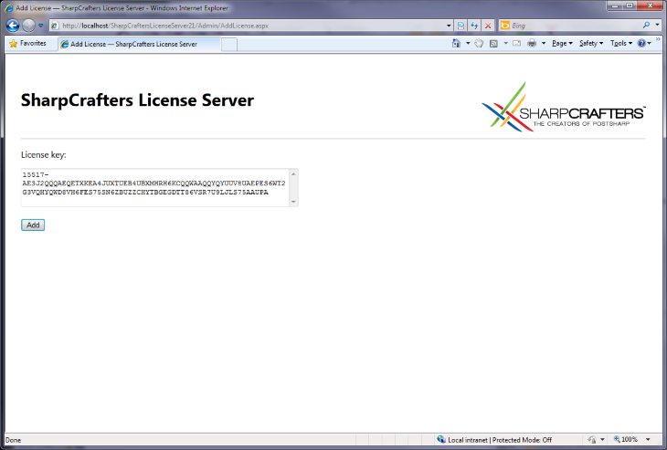Click the RSS feeds icon
This screenshot has height=450, width=667.
pyautogui.click(x=493, y=43)
